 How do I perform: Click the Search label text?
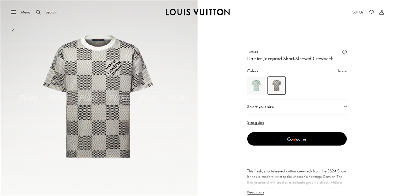[51, 12]
